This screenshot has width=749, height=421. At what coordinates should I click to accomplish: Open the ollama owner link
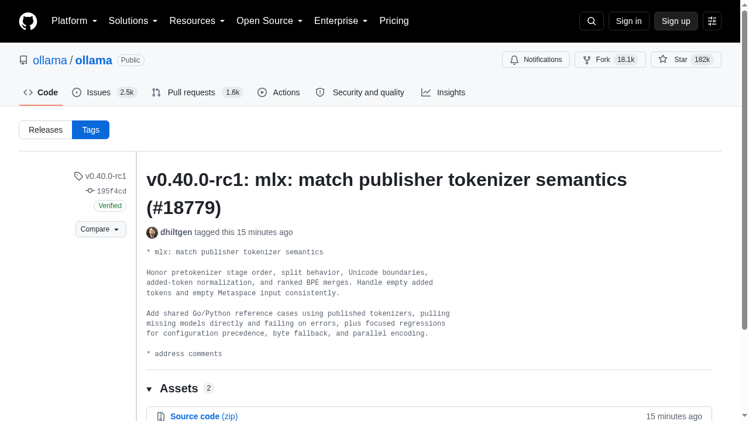(x=50, y=60)
